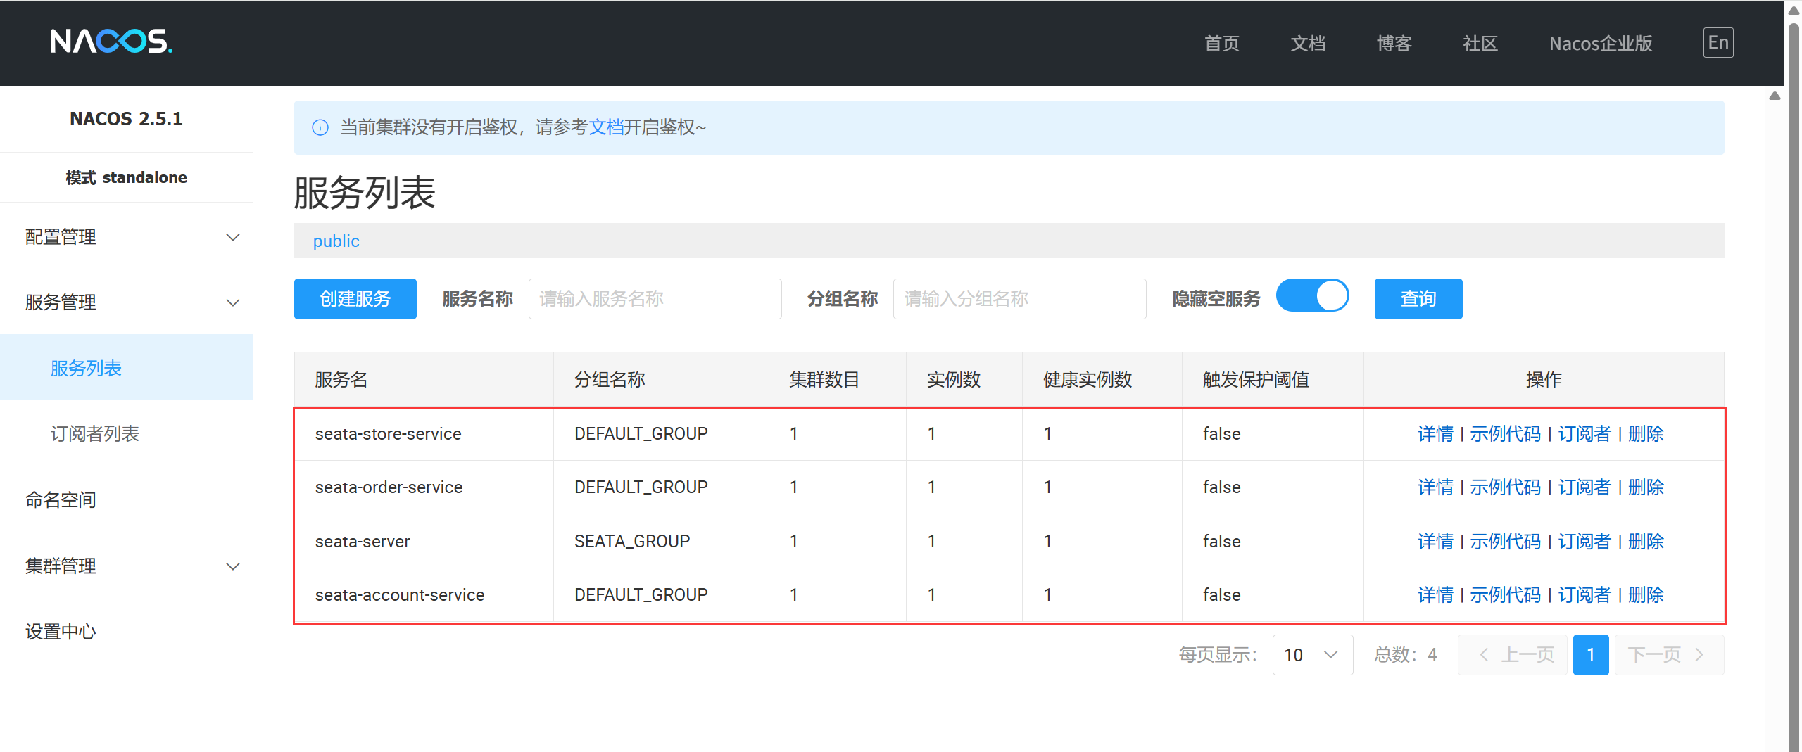Open Nacos企业版 in the top navigation
This screenshot has height=752, width=1802.
point(1601,44)
